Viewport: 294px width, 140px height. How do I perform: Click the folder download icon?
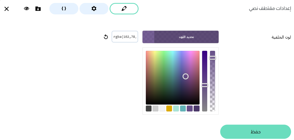(38, 9)
